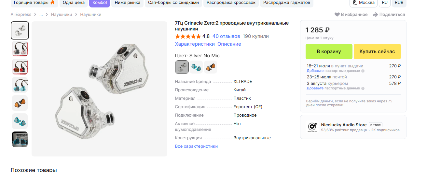427x172 pixels.
Task: Open the 40 отзывов reviews link
Action: click(x=226, y=36)
